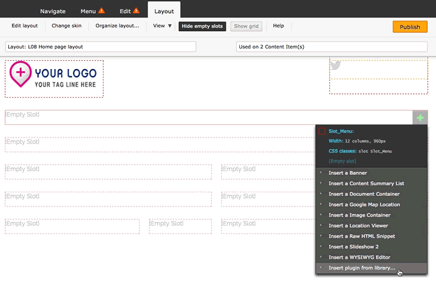Click the green plus icon on the slot

click(x=420, y=118)
